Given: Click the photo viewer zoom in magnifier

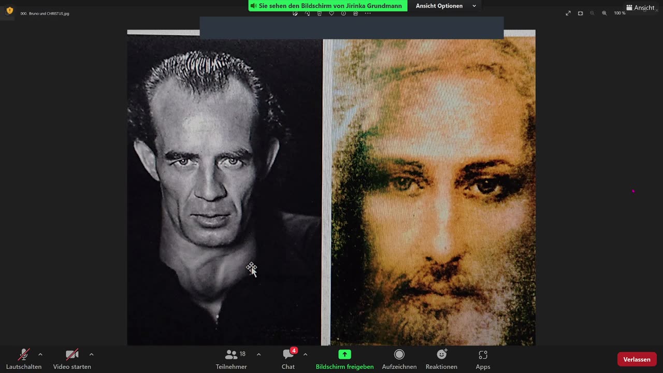Looking at the screenshot, I should pyautogui.click(x=604, y=13).
